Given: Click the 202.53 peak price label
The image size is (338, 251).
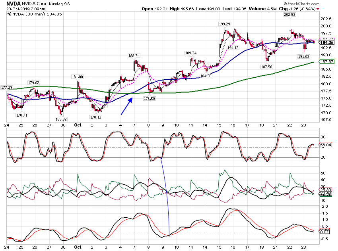Looking at the screenshot, I should 290,14.
